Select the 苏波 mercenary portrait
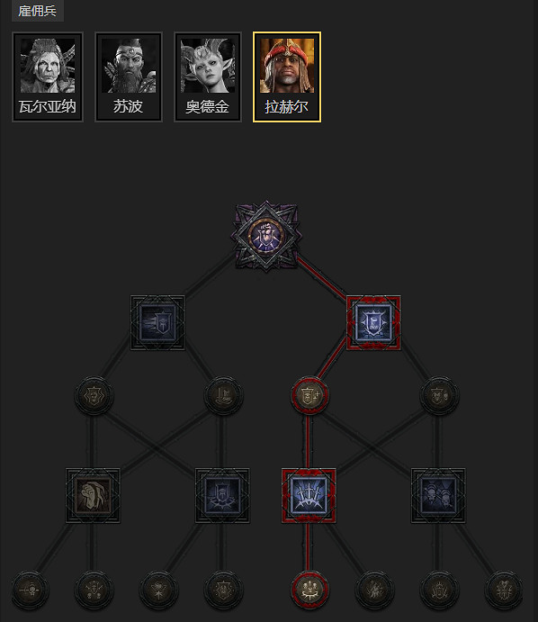 tap(129, 77)
